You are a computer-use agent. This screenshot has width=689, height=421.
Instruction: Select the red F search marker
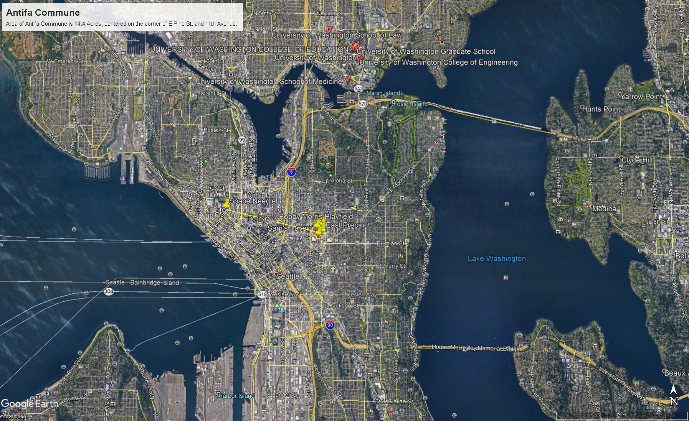pyautogui.click(x=329, y=30)
